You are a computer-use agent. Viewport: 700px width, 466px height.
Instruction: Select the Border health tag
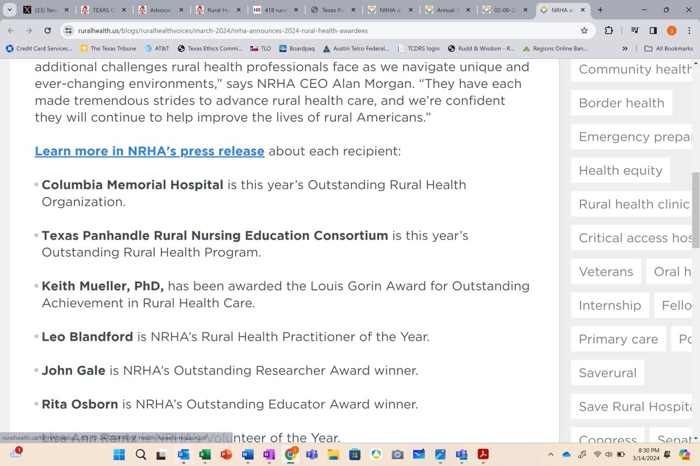click(621, 103)
